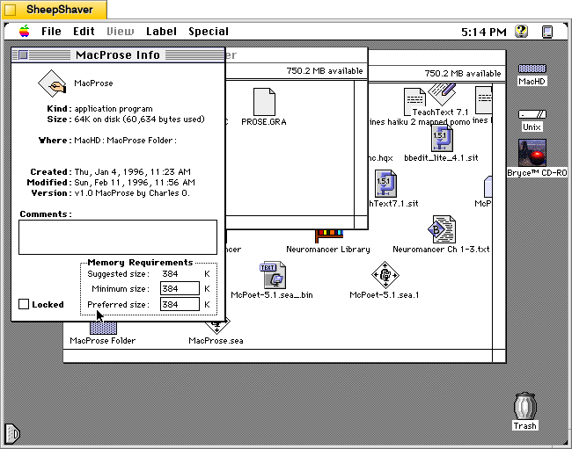Click the Kind value application program
This screenshot has width=572, height=449.
coord(114,109)
